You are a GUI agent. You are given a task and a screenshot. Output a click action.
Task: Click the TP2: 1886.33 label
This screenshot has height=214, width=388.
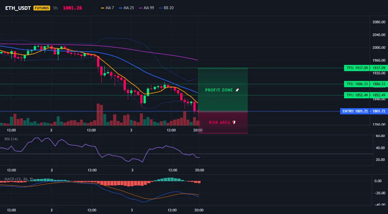(357, 84)
